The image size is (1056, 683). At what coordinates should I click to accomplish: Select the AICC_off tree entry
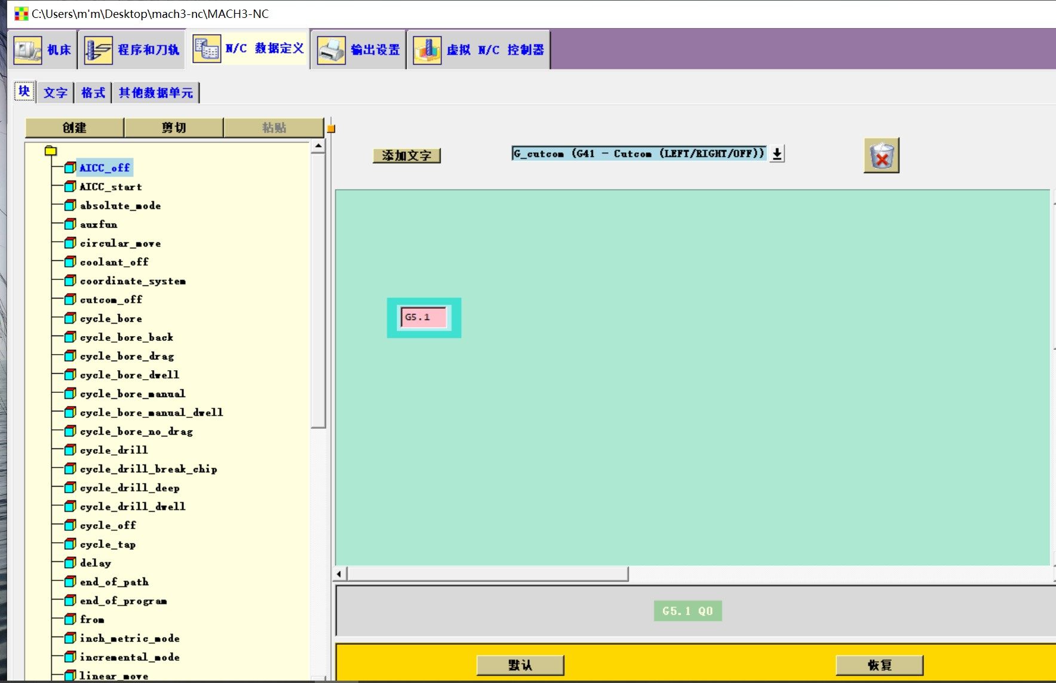(105, 168)
